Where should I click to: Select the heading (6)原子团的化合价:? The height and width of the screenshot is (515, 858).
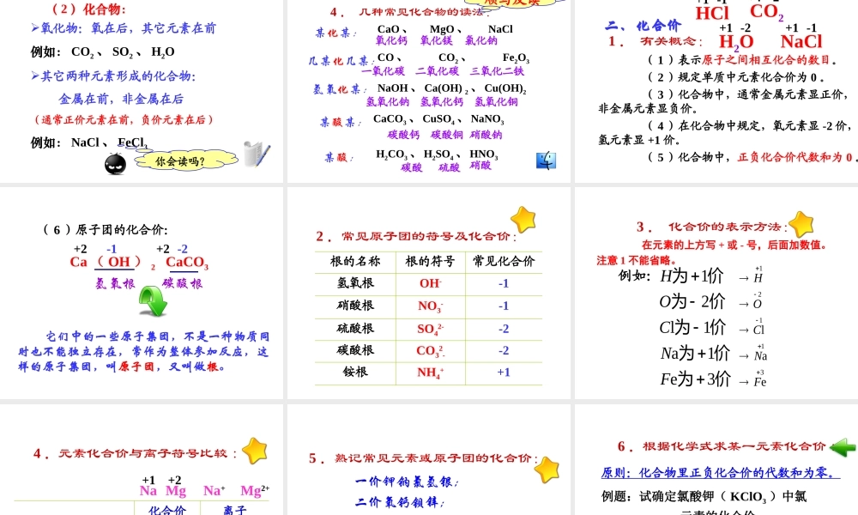point(105,230)
